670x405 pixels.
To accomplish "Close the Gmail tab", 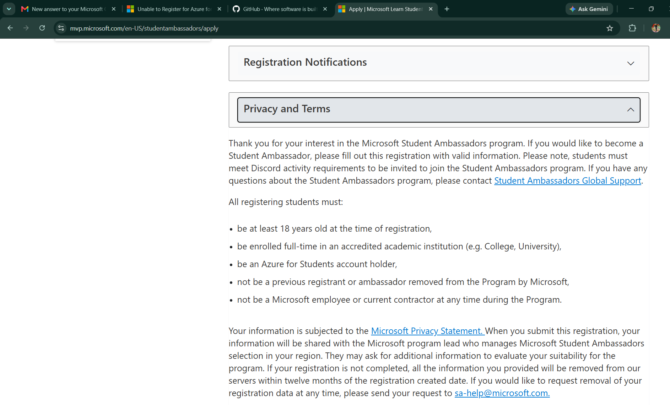I will tap(114, 9).
